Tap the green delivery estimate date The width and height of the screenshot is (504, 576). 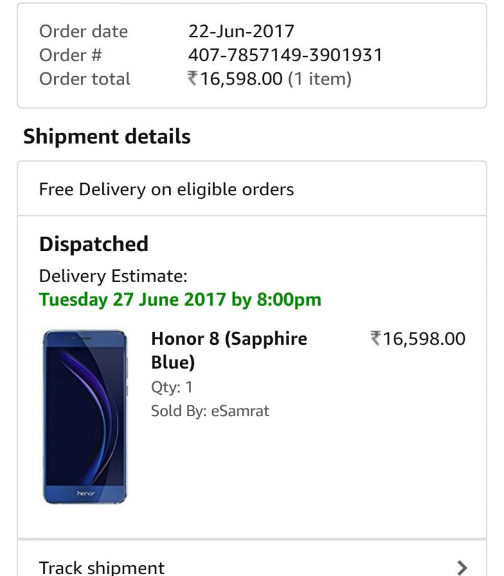click(x=180, y=300)
